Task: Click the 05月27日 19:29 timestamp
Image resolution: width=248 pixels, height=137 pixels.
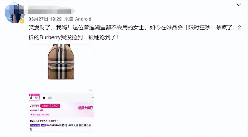Action: tap(45, 19)
